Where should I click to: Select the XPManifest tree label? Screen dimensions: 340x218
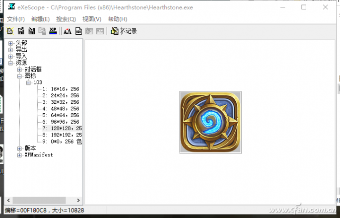tap(39, 154)
